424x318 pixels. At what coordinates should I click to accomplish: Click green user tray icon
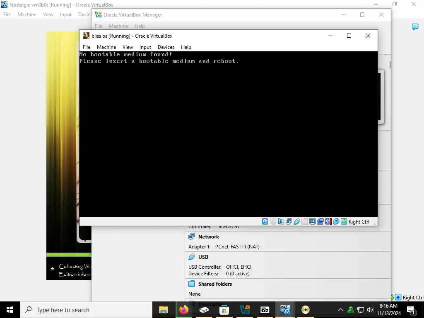pyautogui.click(x=351, y=310)
